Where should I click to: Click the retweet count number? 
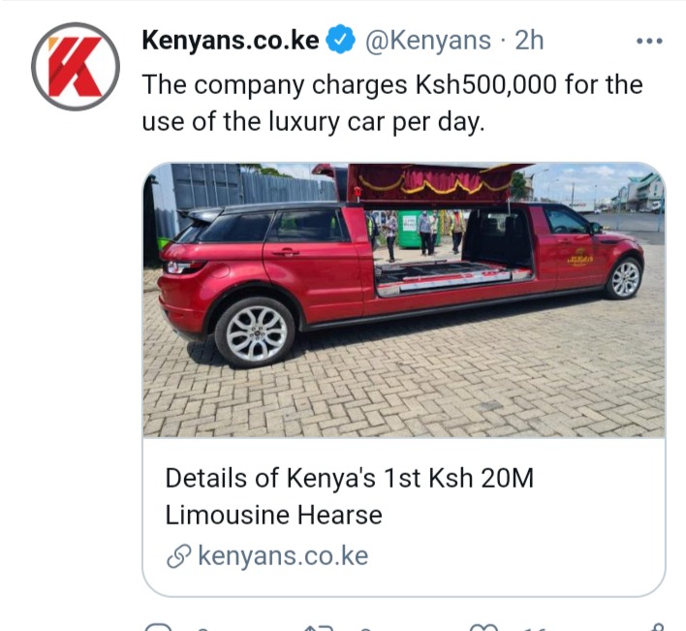365,628
